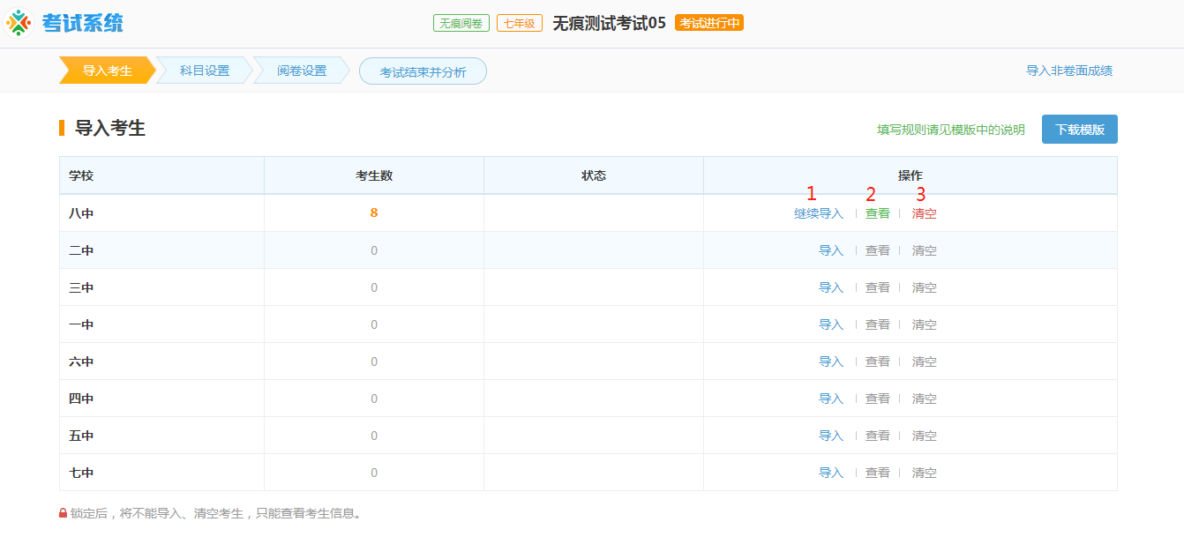Click the 下载模版 button

pyautogui.click(x=1079, y=129)
